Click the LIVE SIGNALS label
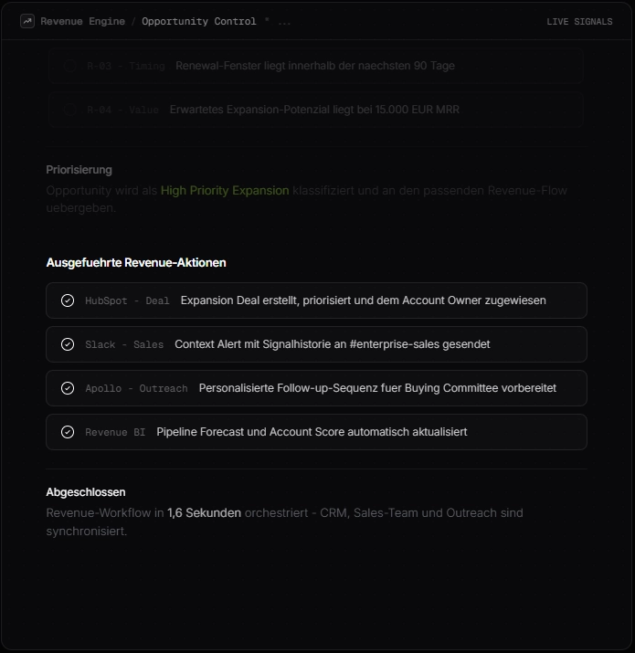Image resolution: width=635 pixels, height=653 pixels. (x=579, y=22)
